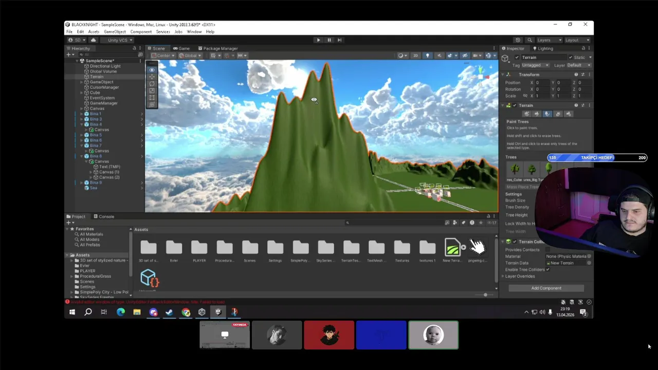Toggle Enable Tree Colliders checkbox
Screen dimensions: 658x370
point(548,269)
